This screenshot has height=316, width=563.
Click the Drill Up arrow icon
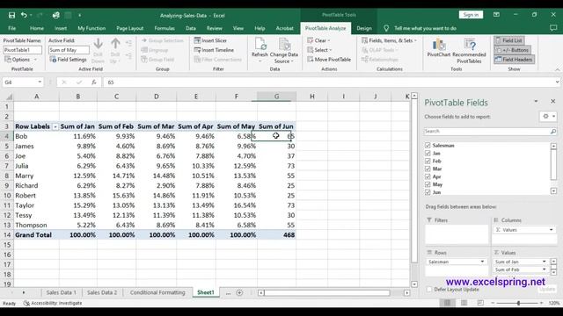[x=115, y=45]
